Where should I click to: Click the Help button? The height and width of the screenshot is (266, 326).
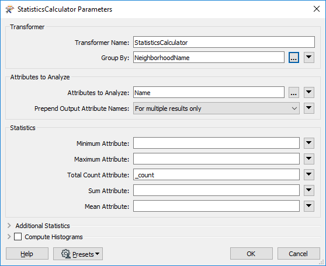[x=27, y=254]
